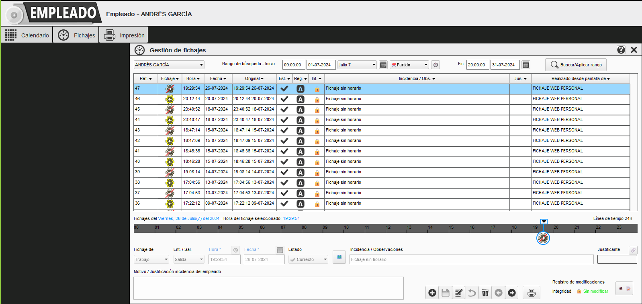Go to next fichaje with right arrow
The width and height of the screenshot is (642, 304).
coord(512,293)
